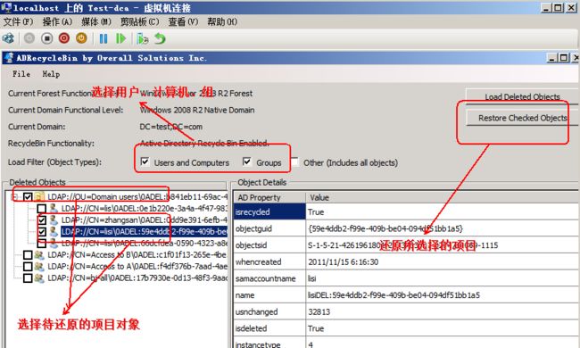This screenshot has width=580, height=348.
Task: Maximize the ADRecycleBin window
Action: point(564,58)
